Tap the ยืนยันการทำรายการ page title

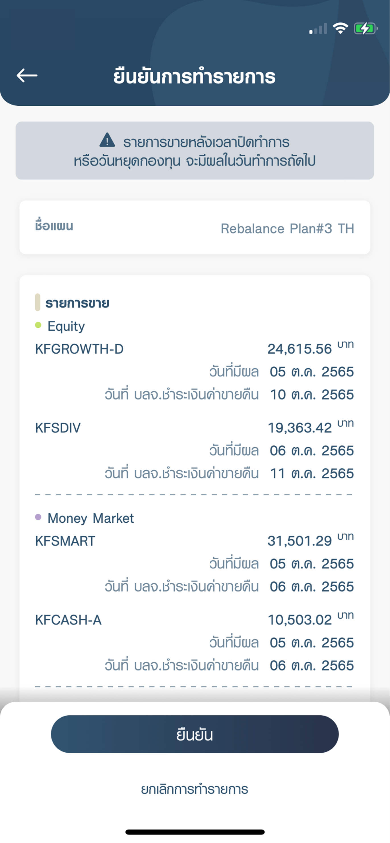[x=195, y=76]
